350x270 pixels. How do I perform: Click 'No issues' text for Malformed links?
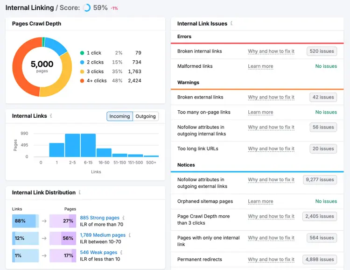point(326,66)
